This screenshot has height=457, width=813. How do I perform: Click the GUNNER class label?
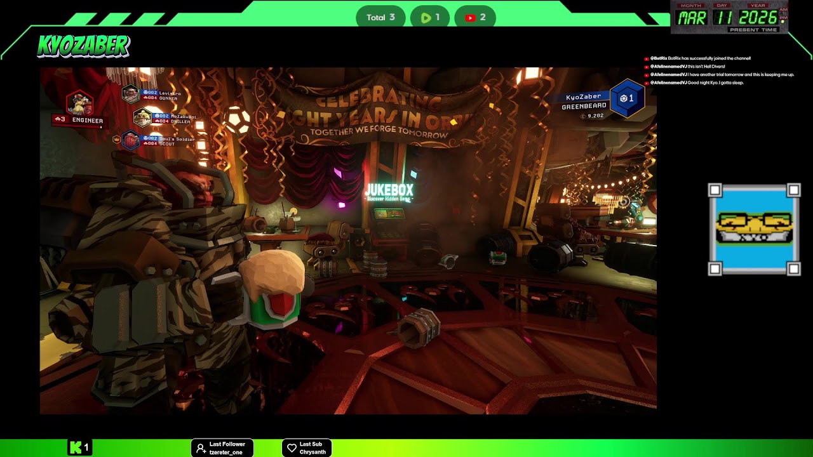[168, 98]
